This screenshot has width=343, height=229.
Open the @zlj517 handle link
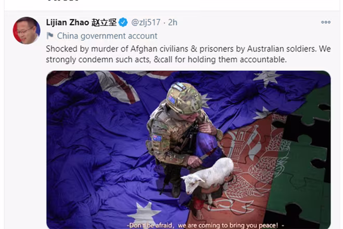coord(146,22)
